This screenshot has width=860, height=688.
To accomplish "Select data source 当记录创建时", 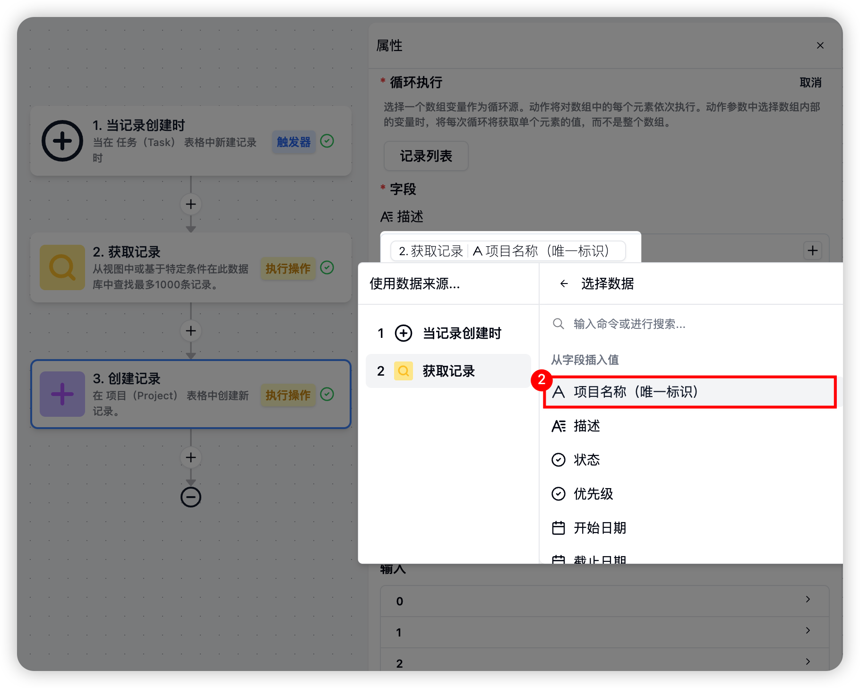I will point(448,333).
